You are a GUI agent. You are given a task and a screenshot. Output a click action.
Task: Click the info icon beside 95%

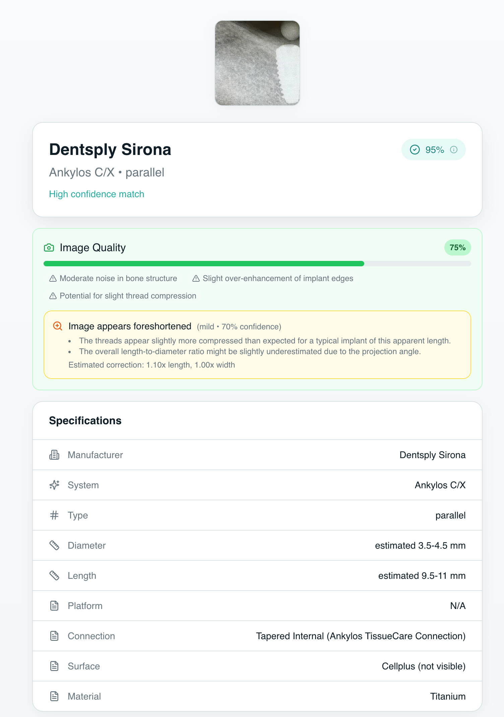coord(453,150)
